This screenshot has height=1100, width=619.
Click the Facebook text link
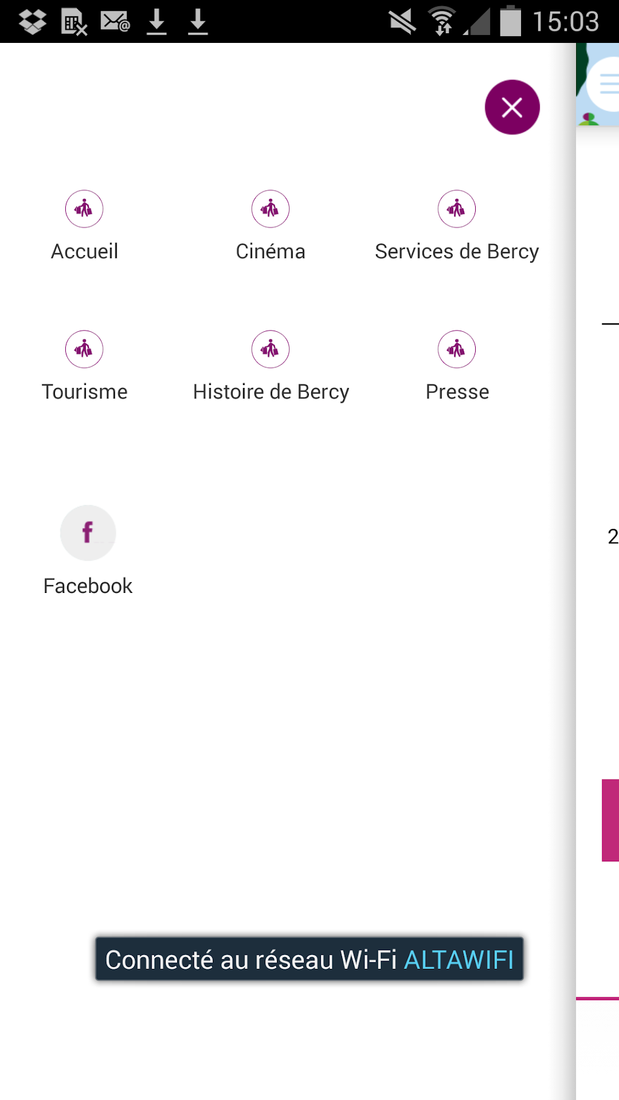tap(88, 586)
